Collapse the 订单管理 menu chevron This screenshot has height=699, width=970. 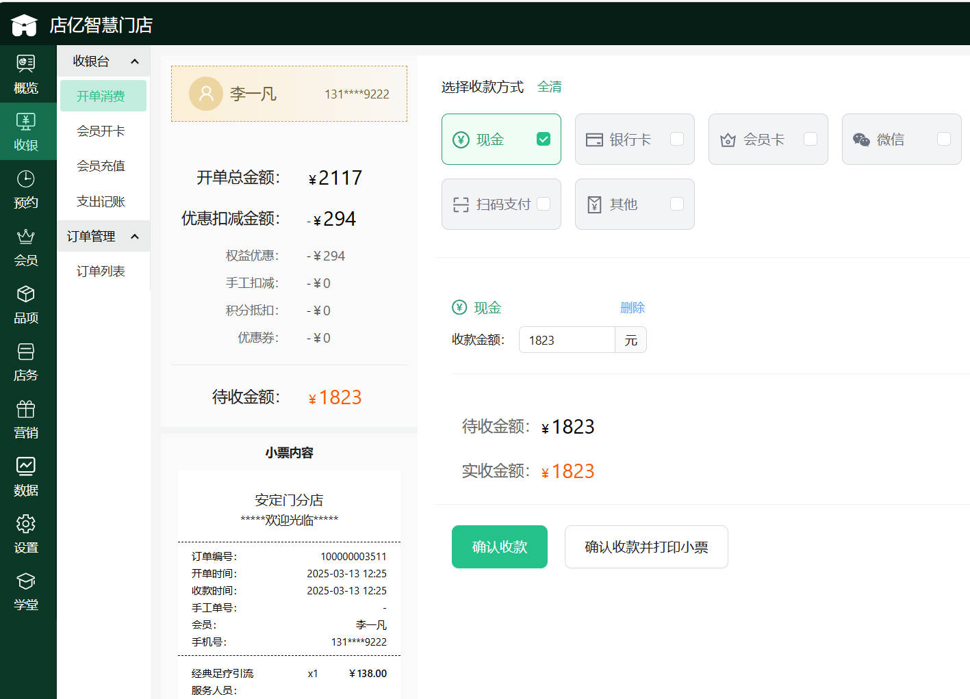pos(135,237)
